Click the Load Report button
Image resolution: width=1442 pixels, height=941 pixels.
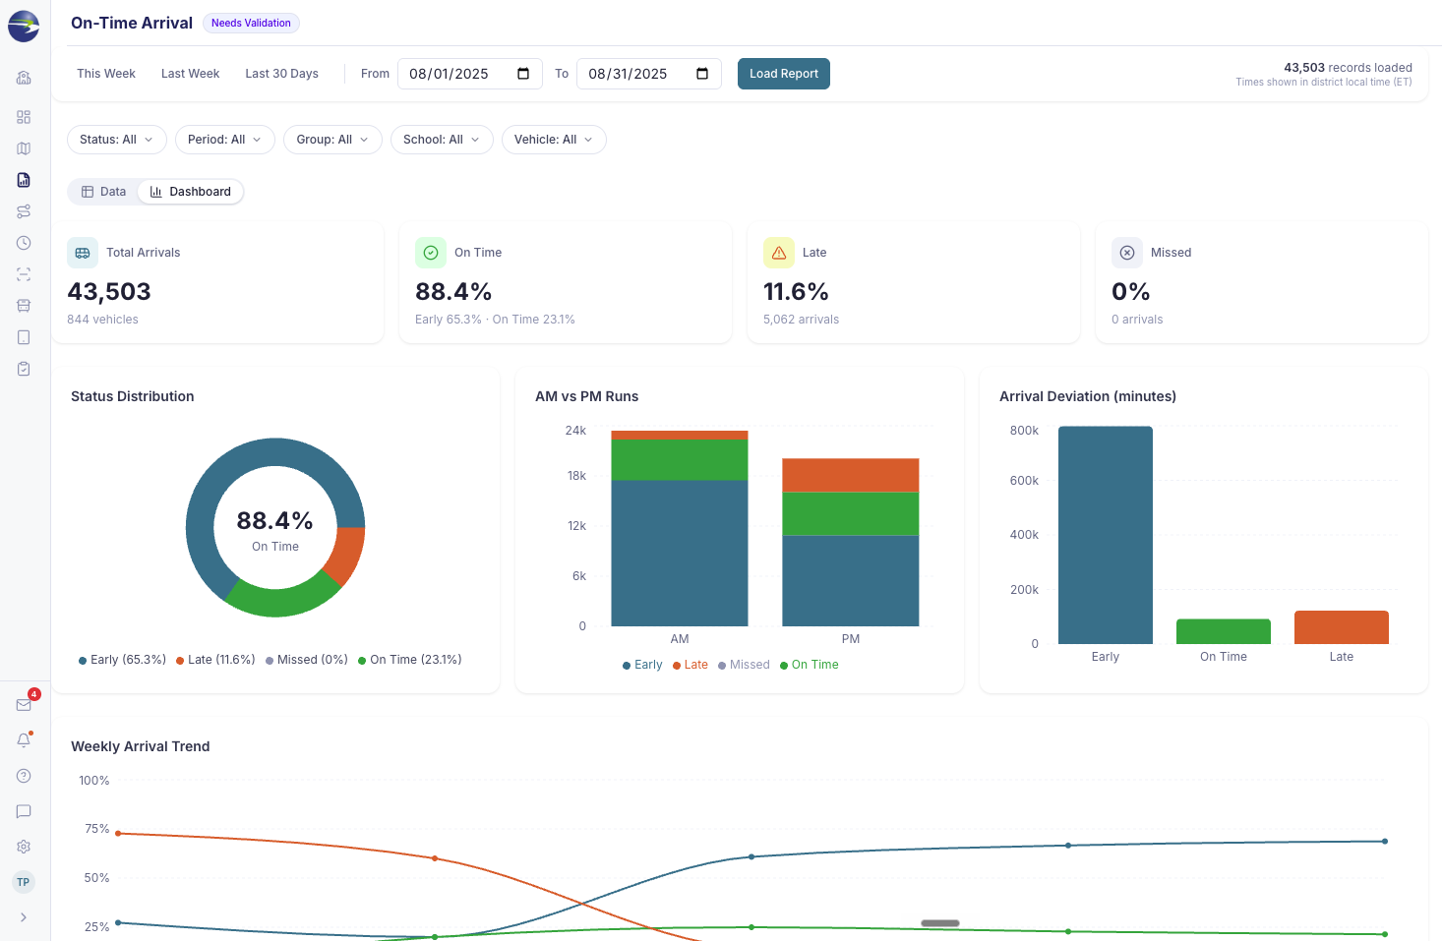[x=784, y=74]
